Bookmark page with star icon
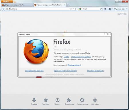This screenshot has height=110, width=129. [x=71, y=9]
